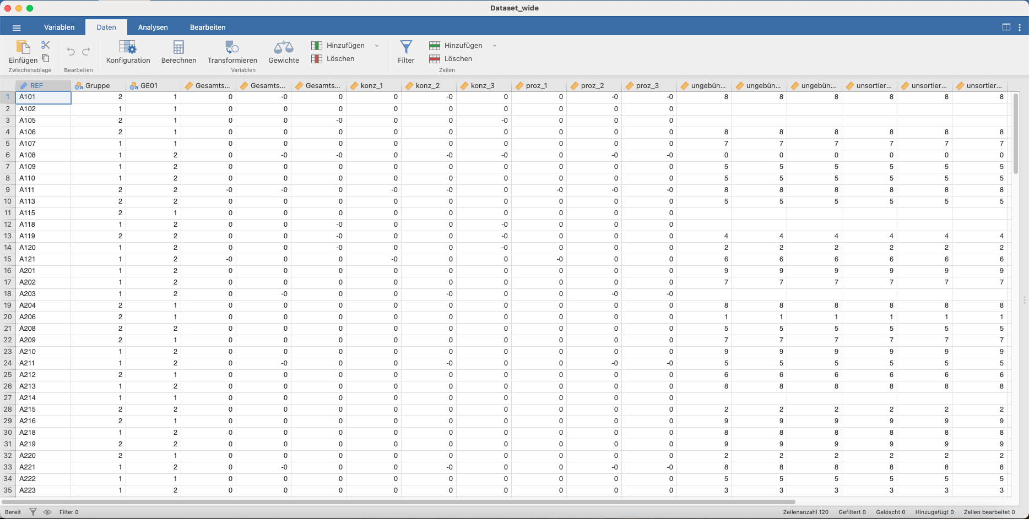Select cell A113 in REF column
This screenshot has width=1029, height=519.
tap(43, 201)
